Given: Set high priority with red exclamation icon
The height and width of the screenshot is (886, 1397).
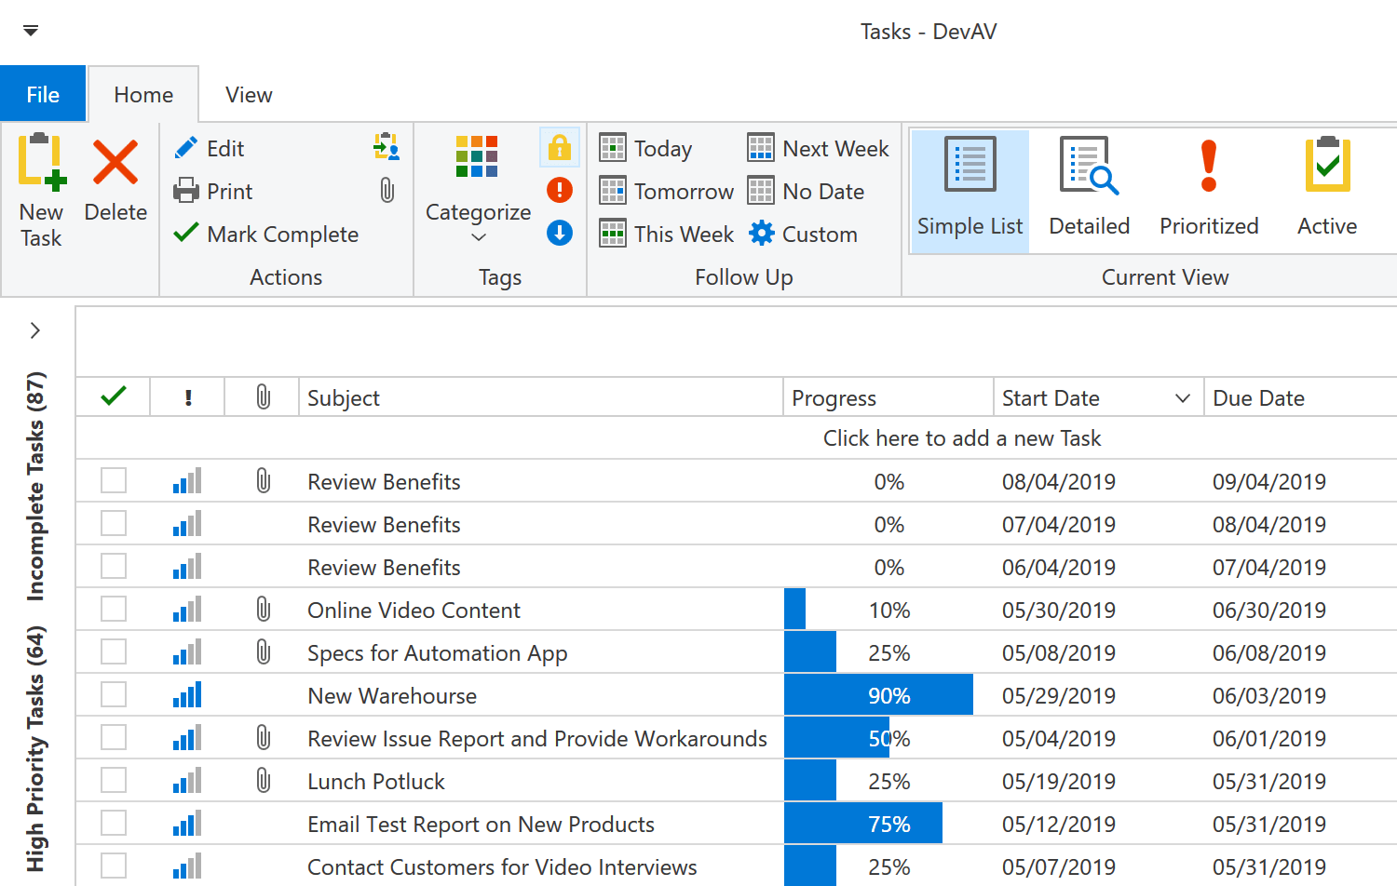Looking at the screenshot, I should (559, 190).
